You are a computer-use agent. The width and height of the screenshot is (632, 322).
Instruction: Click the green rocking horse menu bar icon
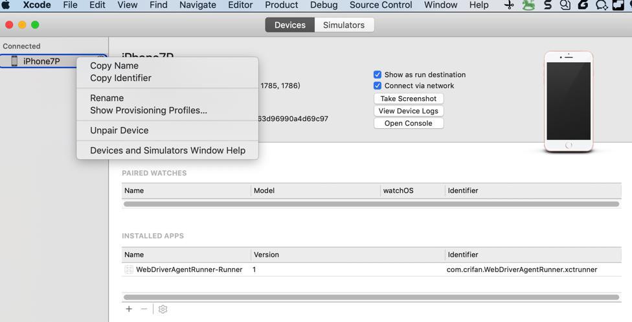click(x=528, y=5)
